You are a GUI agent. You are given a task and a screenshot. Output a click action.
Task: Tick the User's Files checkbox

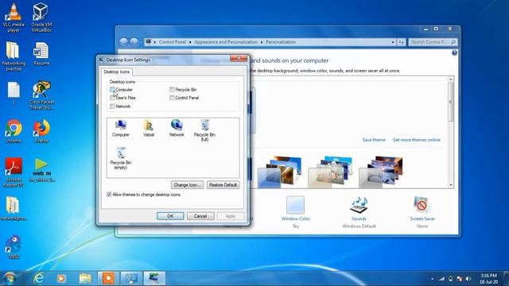pyautogui.click(x=112, y=98)
